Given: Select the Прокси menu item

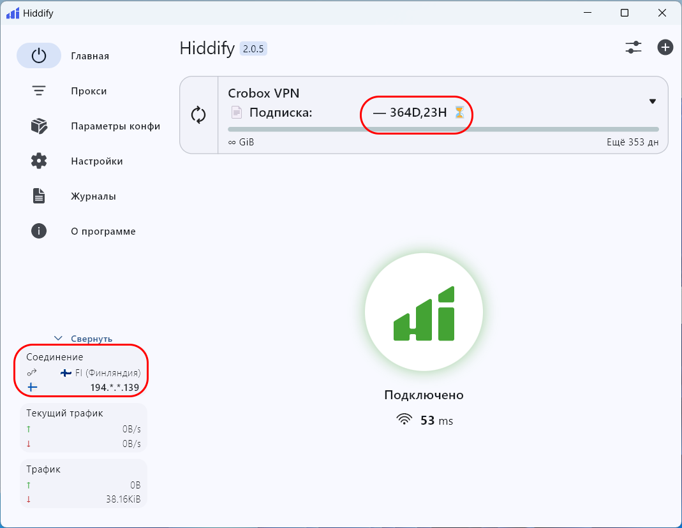Looking at the screenshot, I should (x=89, y=91).
